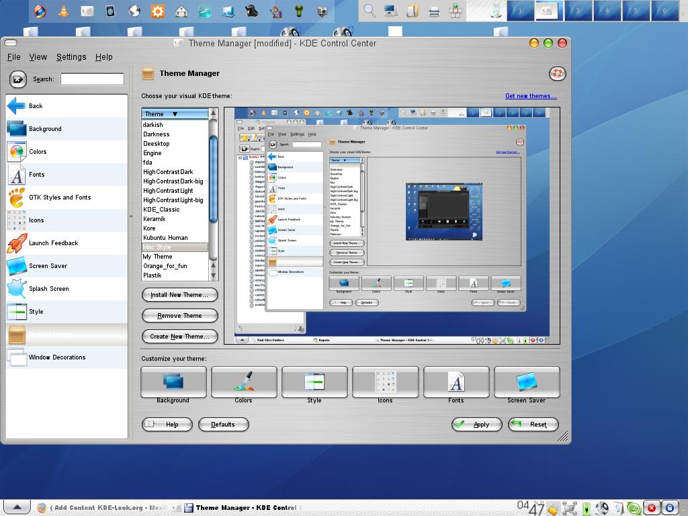
Task: Go Back in the sidebar
Action: pyautogui.click(x=67, y=106)
